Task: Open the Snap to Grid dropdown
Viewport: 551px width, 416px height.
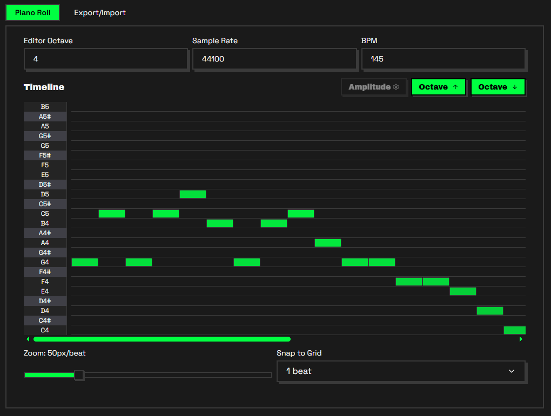Action: click(401, 371)
